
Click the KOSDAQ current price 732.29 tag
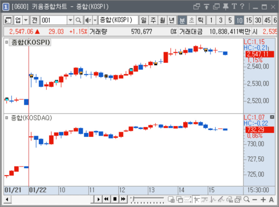[x=260, y=129]
